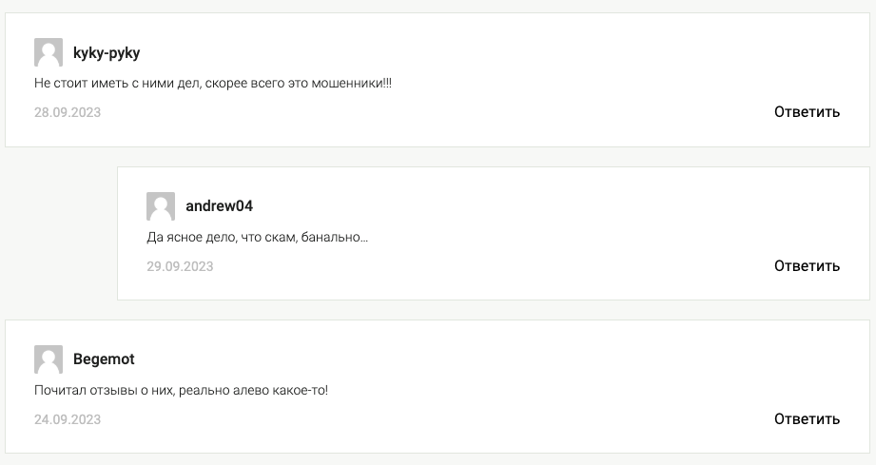Click the 24.09.2023 timestamp
Screen dimensions: 876x465
click(67, 419)
